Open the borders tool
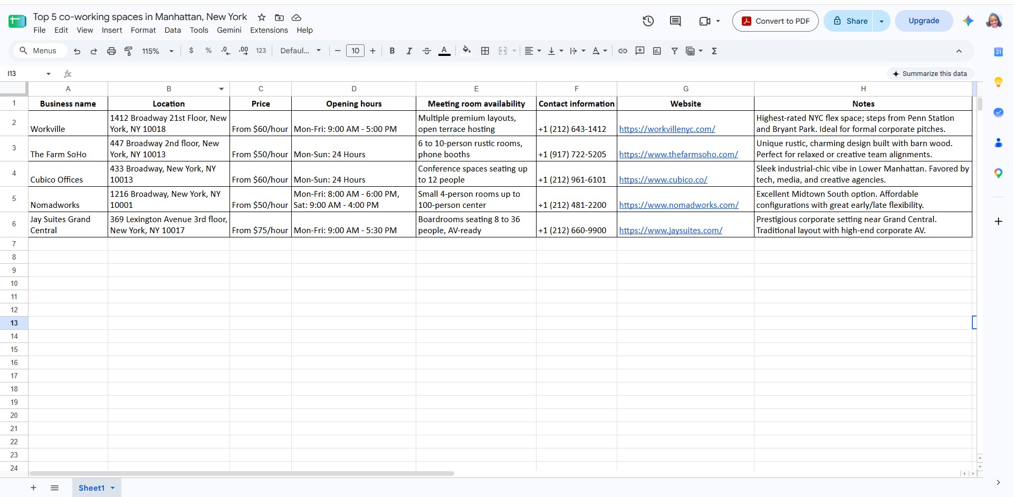This screenshot has height=497, width=1013. click(x=485, y=51)
